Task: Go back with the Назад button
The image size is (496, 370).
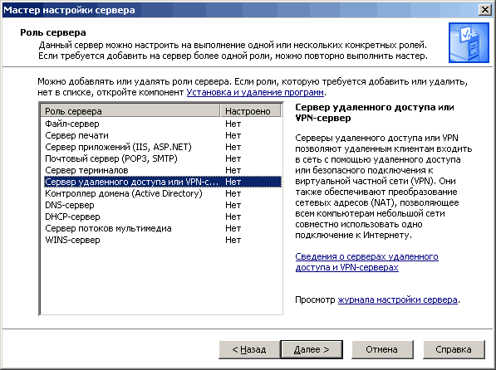Action: [249, 349]
